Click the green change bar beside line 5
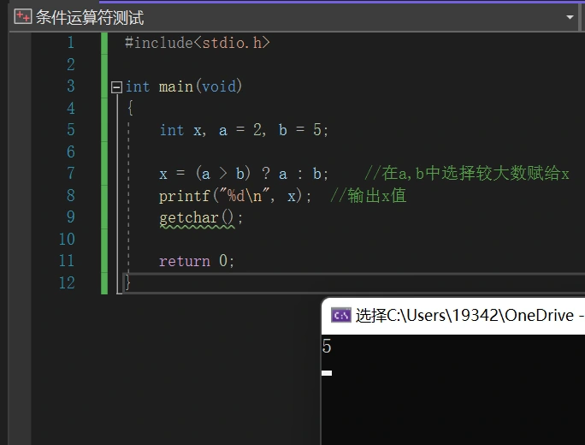This screenshot has height=445, width=585. click(x=104, y=130)
